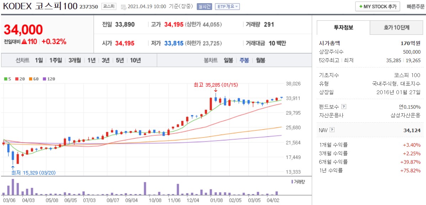Click the 시가총액 170억원 value
This screenshot has height=205, width=426.
410,43
